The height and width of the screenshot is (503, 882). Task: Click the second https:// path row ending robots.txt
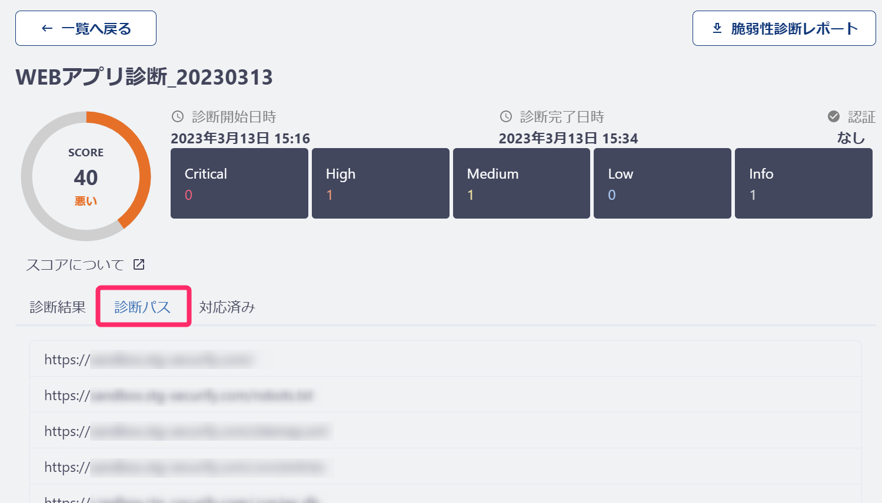coord(445,395)
